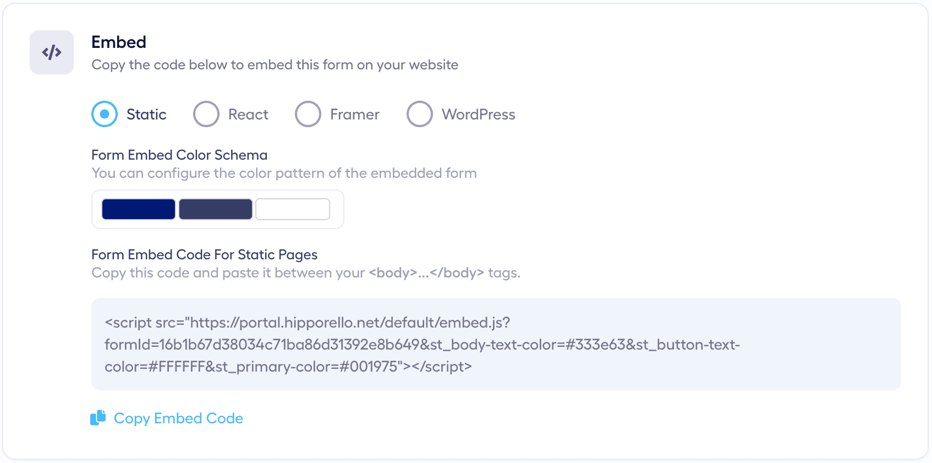Choose the React embed label
The image size is (932, 463).
pyautogui.click(x=248, y=115)
